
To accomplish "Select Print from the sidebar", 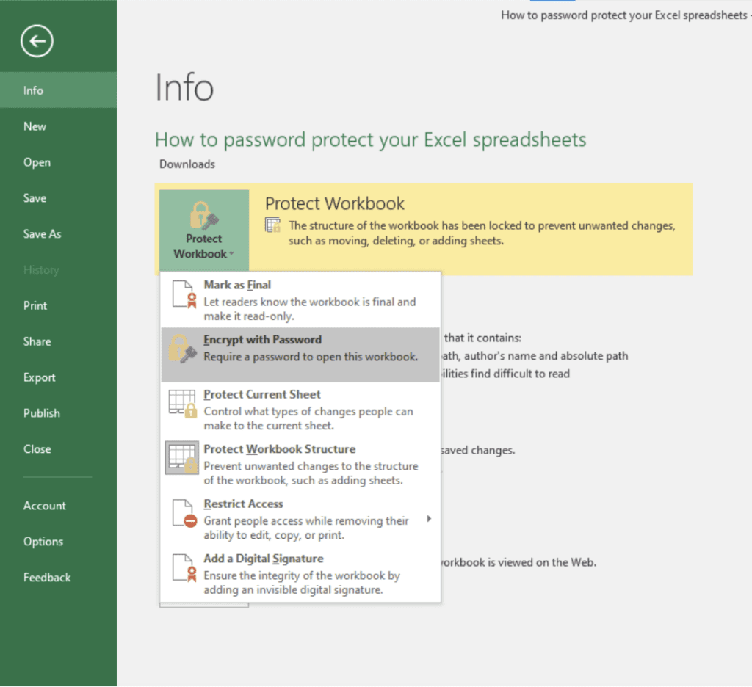I will pos(34,305).
